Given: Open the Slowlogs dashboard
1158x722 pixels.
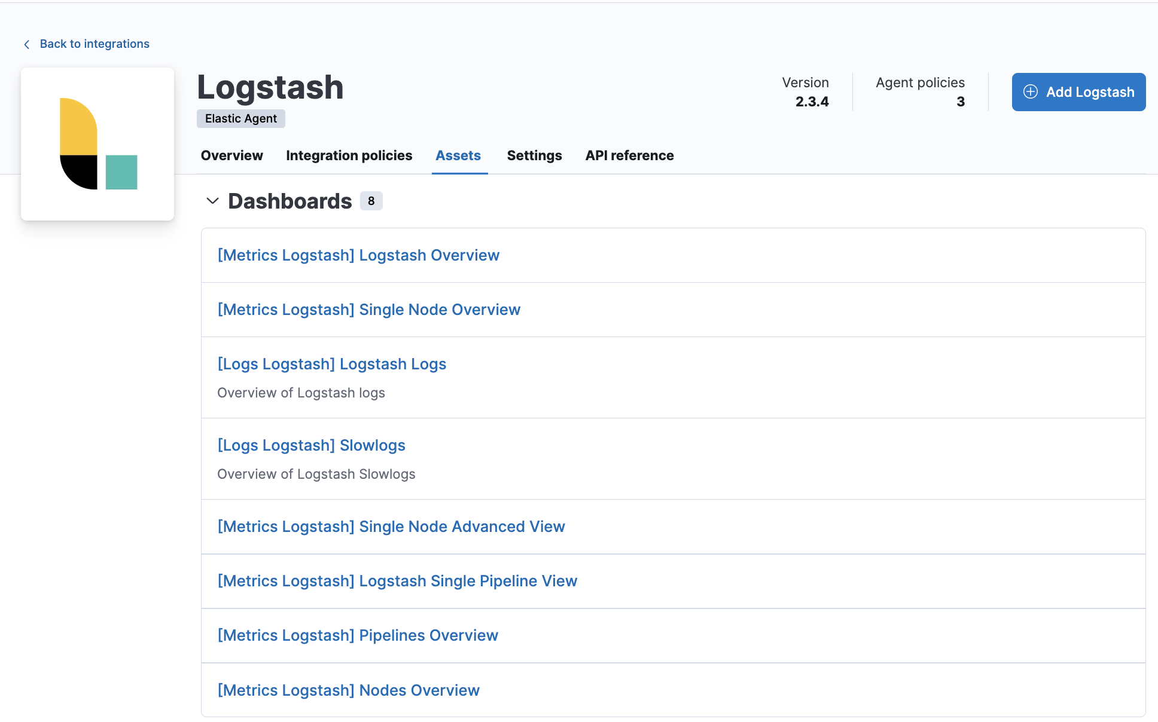Looking at the screenshot, I should (311, 445).
